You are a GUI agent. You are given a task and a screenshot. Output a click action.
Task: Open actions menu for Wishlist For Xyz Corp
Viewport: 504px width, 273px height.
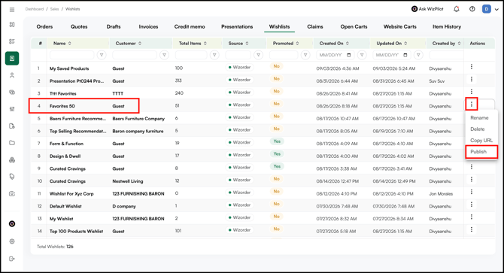pyautogui.click(x=471, y=192)
